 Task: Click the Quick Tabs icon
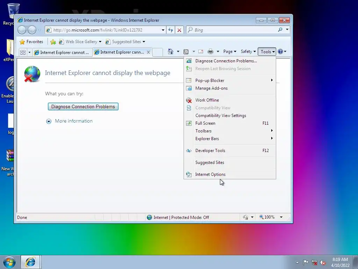pyautogui.click(x=23, y=53)
